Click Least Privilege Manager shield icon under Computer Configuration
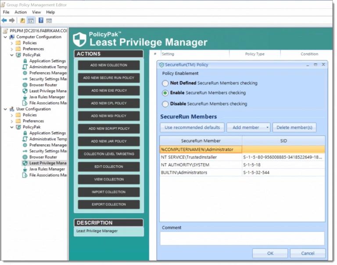This screenshot has height=265, width=337. point(25,91)
